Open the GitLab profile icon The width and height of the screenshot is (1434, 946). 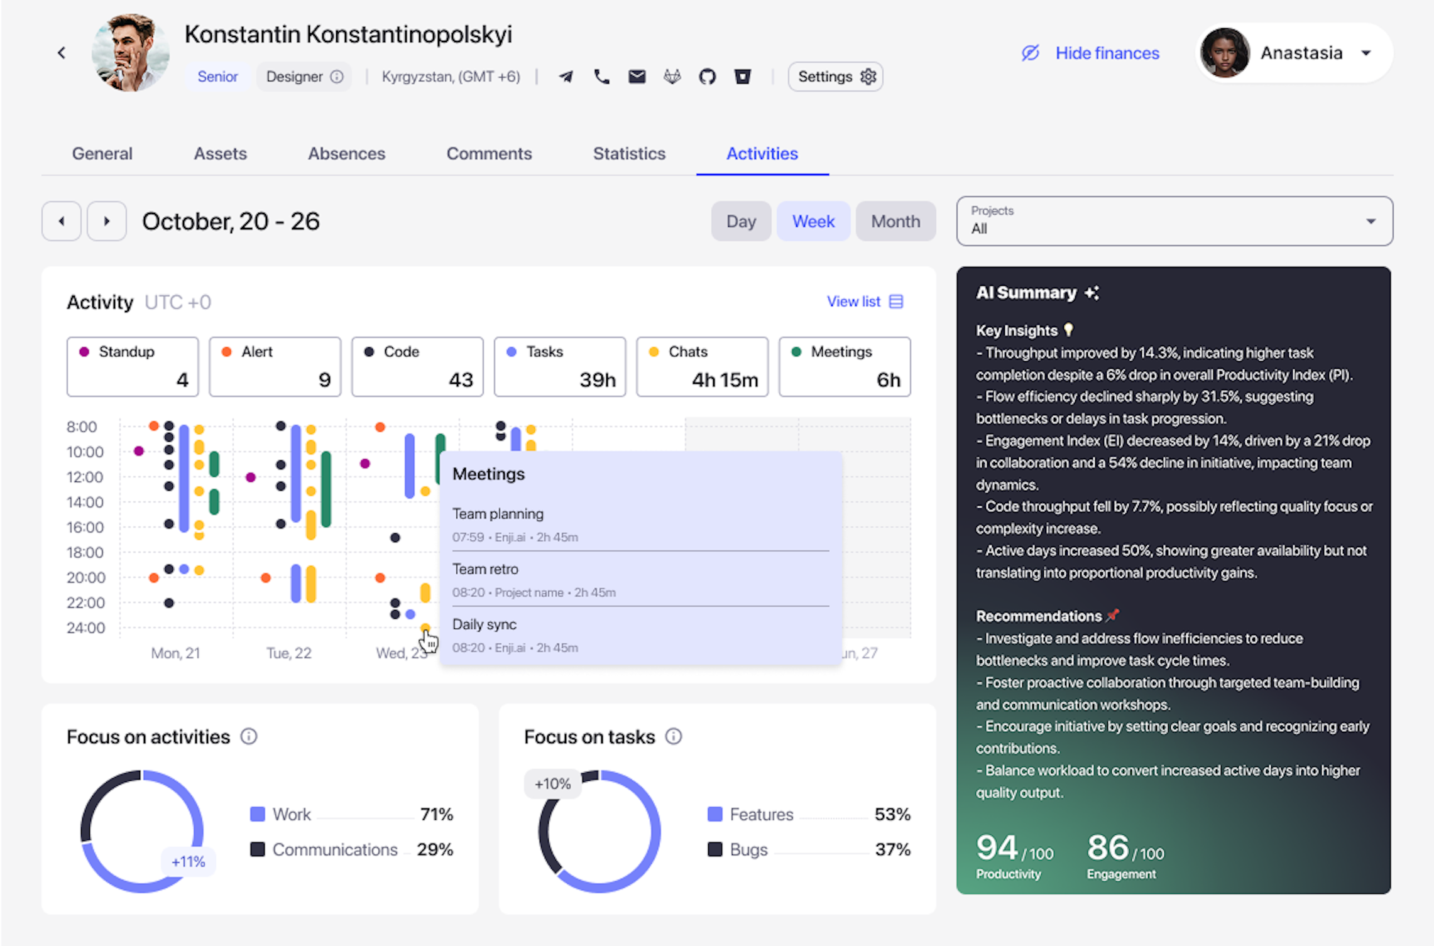click(x=672, y=77)
